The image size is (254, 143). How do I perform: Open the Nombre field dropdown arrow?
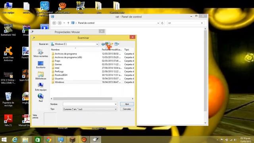pyautogui.click(x=115, y=104)
